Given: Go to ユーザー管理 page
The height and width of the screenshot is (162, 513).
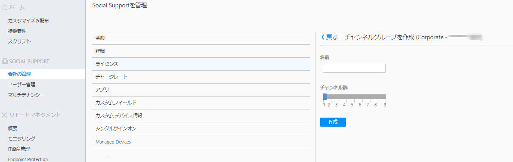Looking at the screenshot, I should 22,84.
